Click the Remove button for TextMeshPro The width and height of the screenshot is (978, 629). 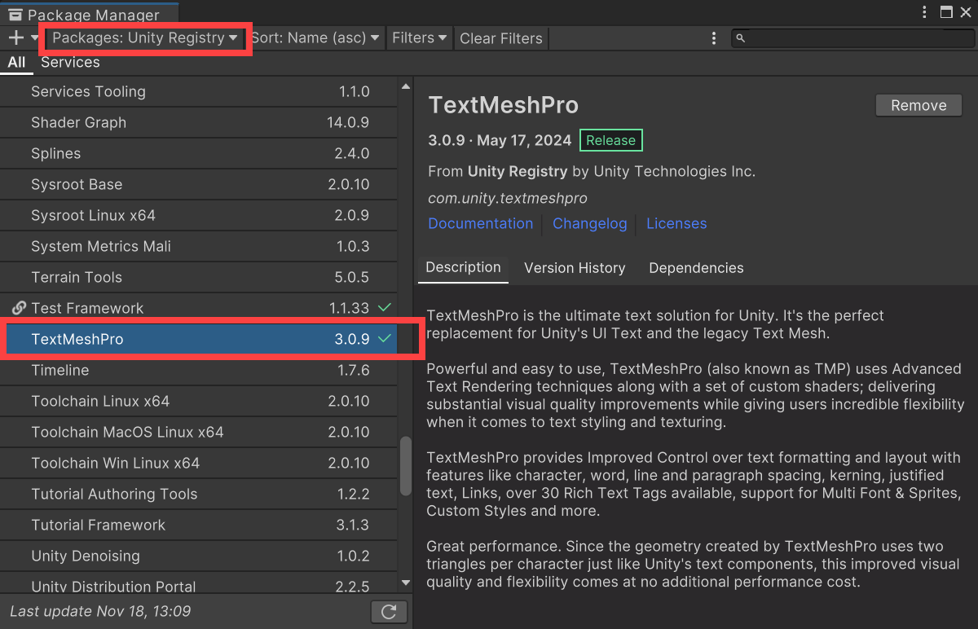click(x=919, y=105)
